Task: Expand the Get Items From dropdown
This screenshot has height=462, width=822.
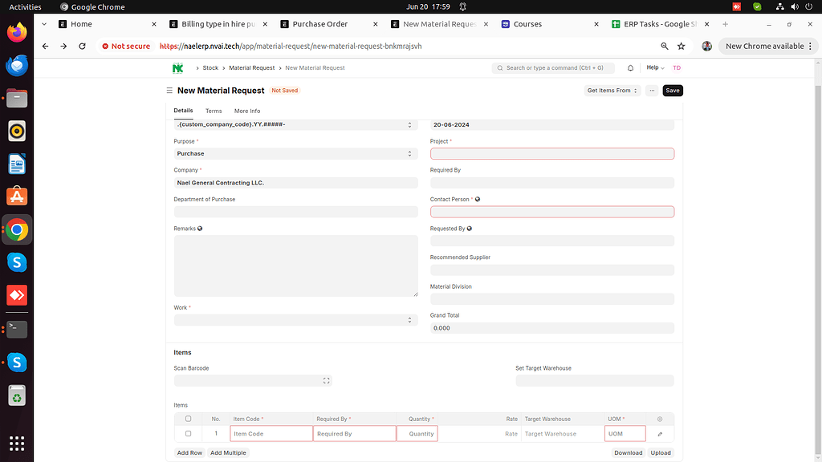Action: pyautogui.click(x=612, y=91)
